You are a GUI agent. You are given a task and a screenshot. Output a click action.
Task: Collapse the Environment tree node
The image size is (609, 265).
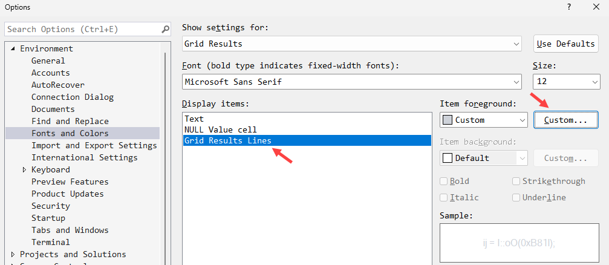(x=13, y=49)
